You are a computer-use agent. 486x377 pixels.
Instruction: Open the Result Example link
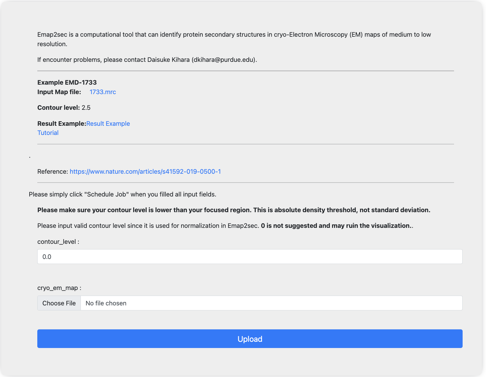tap(108, 124)
